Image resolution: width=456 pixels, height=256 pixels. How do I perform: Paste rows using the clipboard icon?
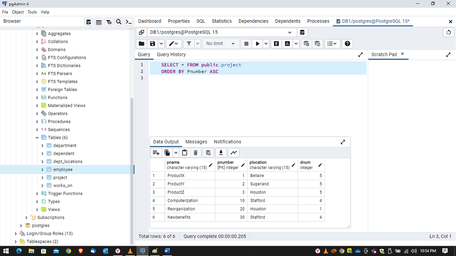(185, 153)
